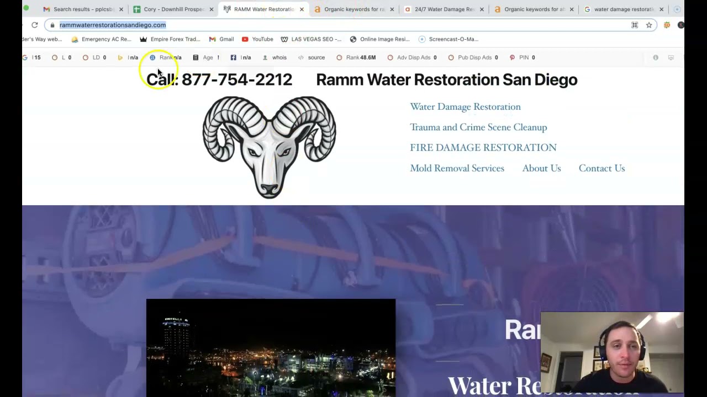The width and height of the screenshot is (707, 397).
Task: Click the SEO bar display icon
Action: point(671,57)
